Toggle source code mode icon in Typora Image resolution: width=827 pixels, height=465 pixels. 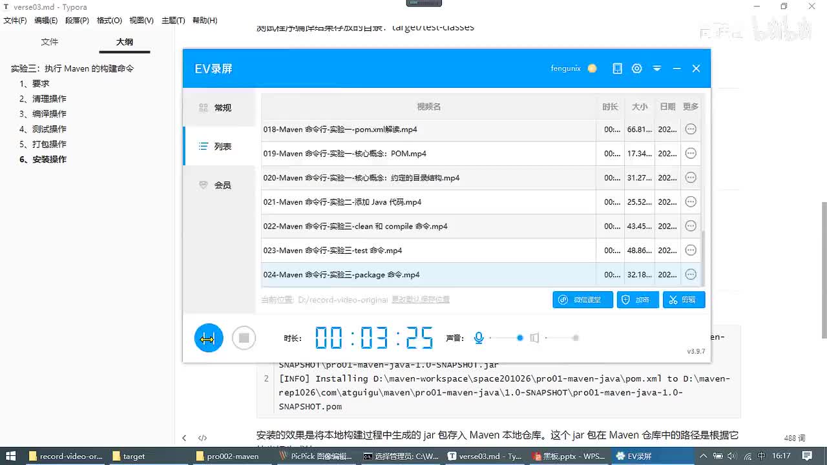point(202,438)
